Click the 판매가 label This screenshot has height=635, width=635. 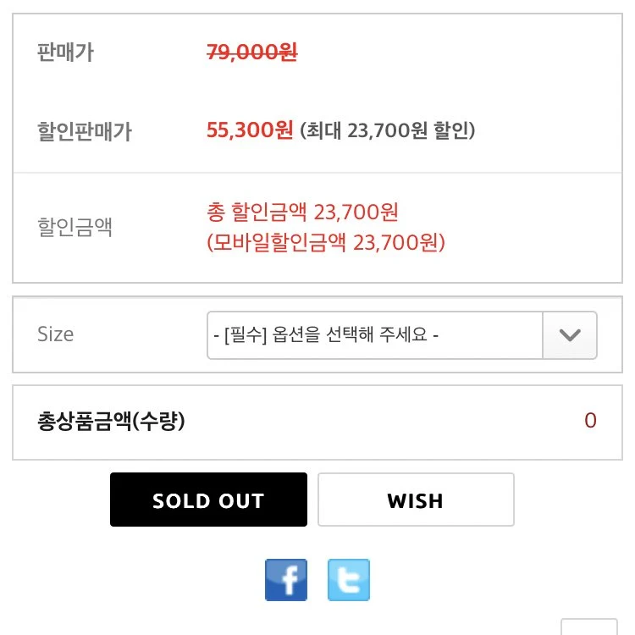coord(65,52)
